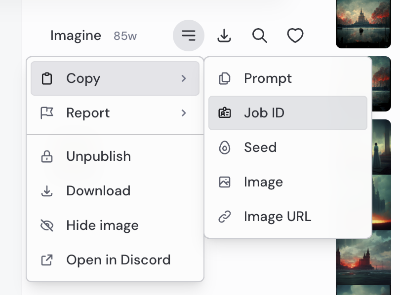Expand the Report submenu arrow
The image size is (400, 295).
pyautogui.click(x=184, y=113)
